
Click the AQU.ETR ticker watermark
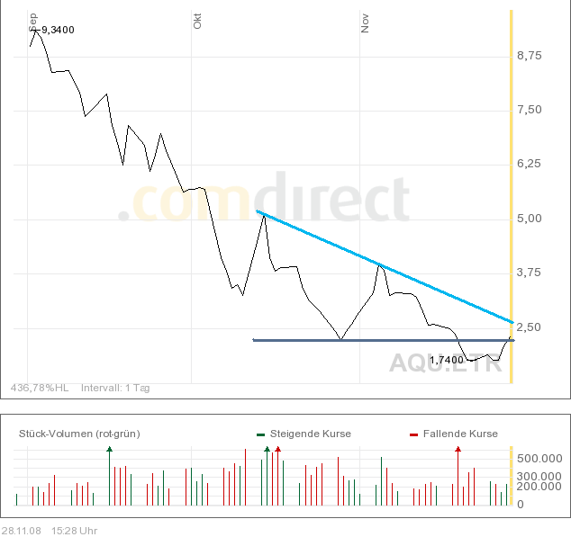446,362
